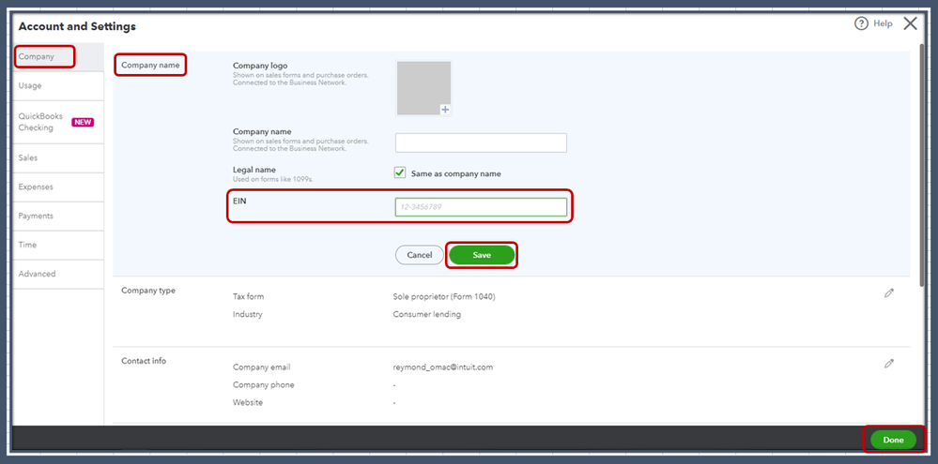Edit Company type with the pencil icon

pos(889,293)
